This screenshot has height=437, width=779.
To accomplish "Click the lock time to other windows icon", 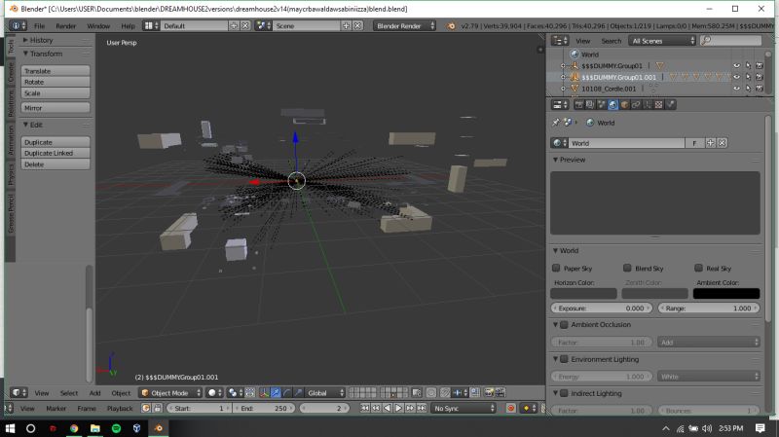I will click(158, 408).
